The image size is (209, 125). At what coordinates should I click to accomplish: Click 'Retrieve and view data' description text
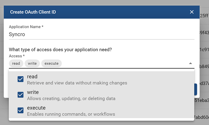pyautogui.click(x=77, y=83)
